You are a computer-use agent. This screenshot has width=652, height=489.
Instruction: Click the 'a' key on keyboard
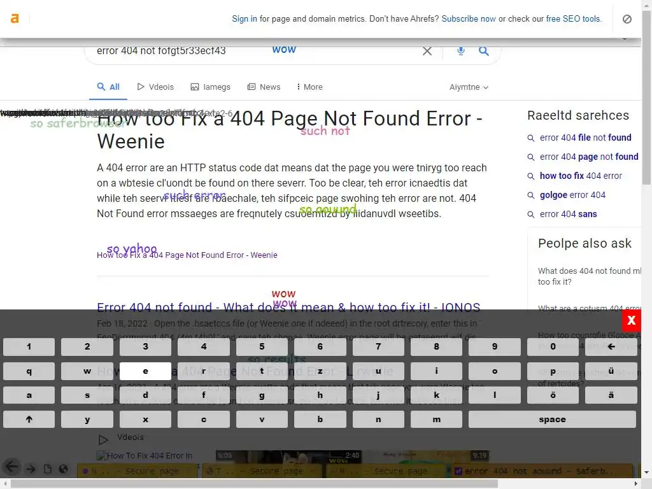coord(29,395)
